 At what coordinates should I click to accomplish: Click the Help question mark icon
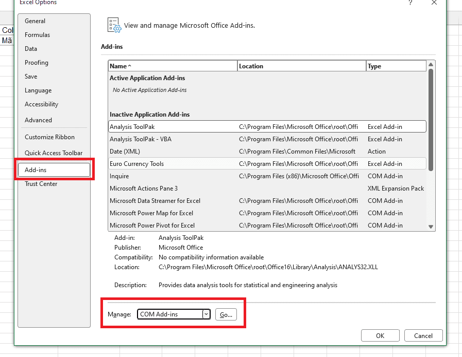point(410,3)
